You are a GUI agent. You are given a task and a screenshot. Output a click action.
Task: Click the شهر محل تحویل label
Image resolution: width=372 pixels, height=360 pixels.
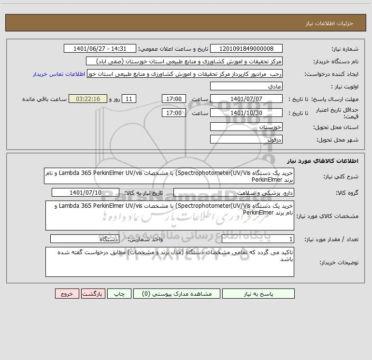click(338, 140)
